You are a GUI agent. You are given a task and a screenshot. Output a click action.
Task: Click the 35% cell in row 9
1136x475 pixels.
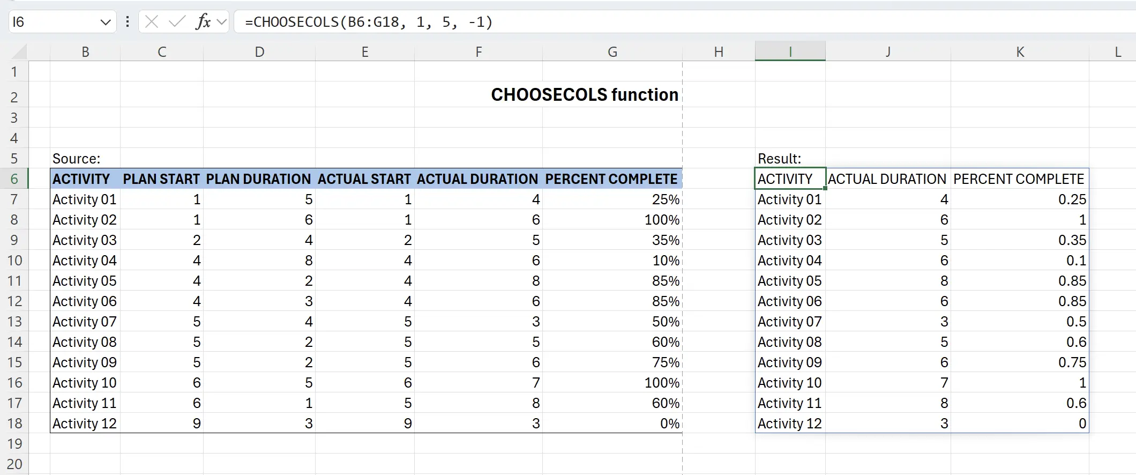point(612,240)
